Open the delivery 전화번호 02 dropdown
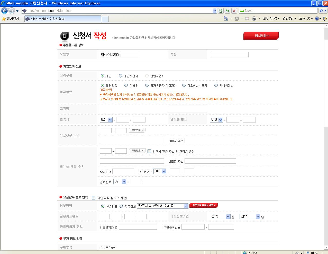328x254 pixels. (120, 181)
